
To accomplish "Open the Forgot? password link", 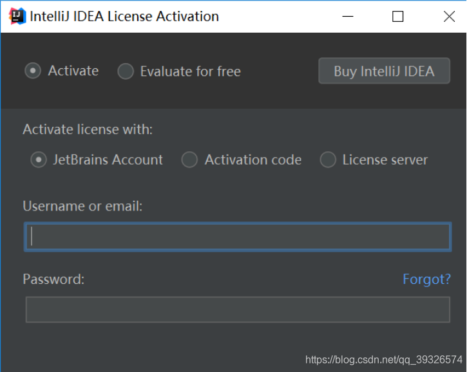I will coord(426,279).
